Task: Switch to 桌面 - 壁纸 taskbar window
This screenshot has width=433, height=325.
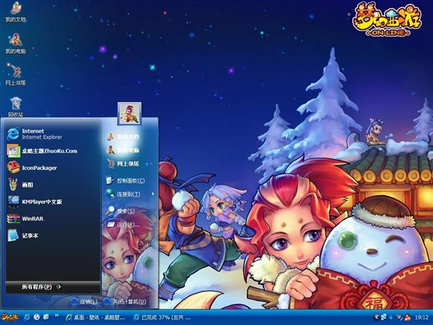Action: pyautogui.click(x=96, y=318)
